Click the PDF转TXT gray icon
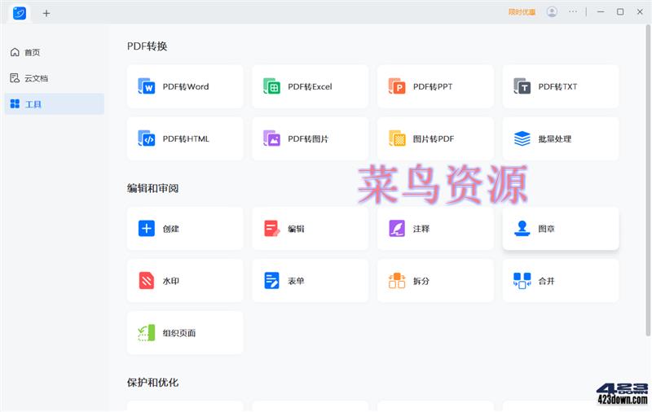The height and width of the screenshot is (412, 652). click(522, 86)
